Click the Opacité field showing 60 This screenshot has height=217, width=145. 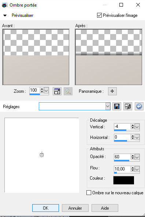point(122,157)
